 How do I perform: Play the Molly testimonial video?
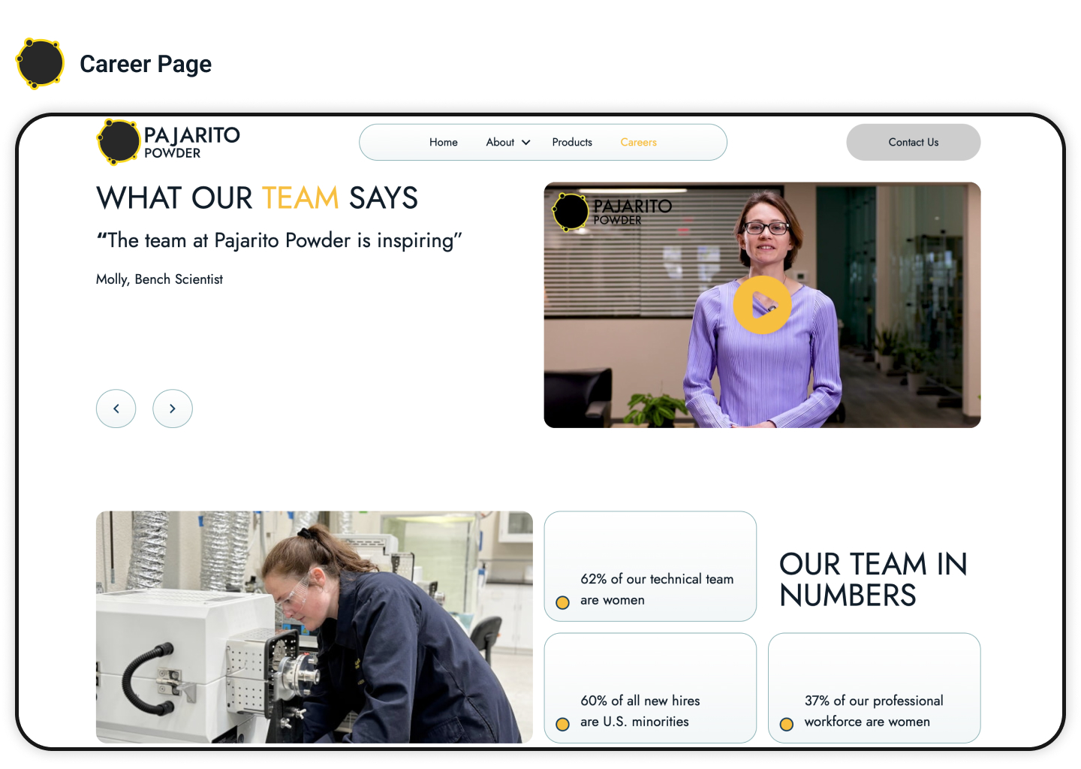coord(762,305)
